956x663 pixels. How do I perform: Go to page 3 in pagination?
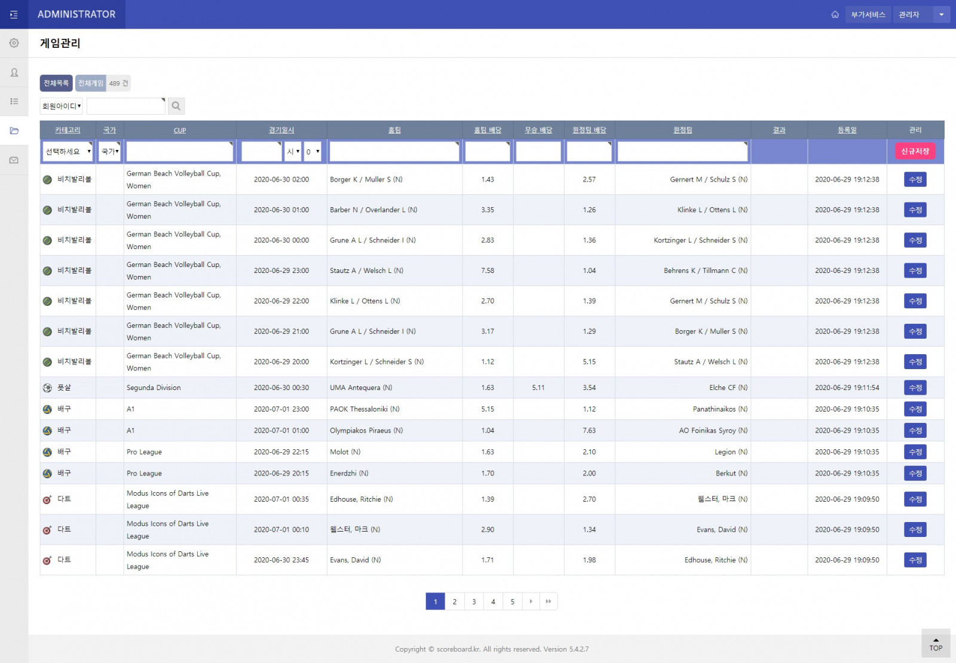coord(474,601)
